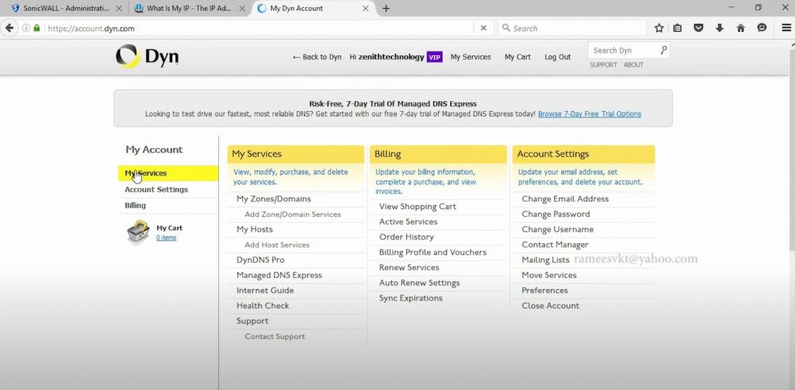
Task: Open Internet Guide
Action: (265, 290)
